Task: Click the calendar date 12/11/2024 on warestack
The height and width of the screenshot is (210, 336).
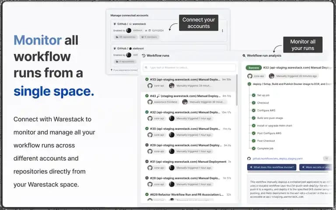Action: (156, 31)
